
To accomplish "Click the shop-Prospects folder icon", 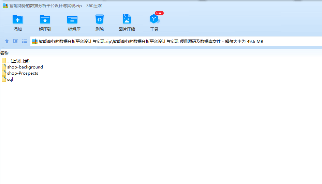I will tap(4, 73).
